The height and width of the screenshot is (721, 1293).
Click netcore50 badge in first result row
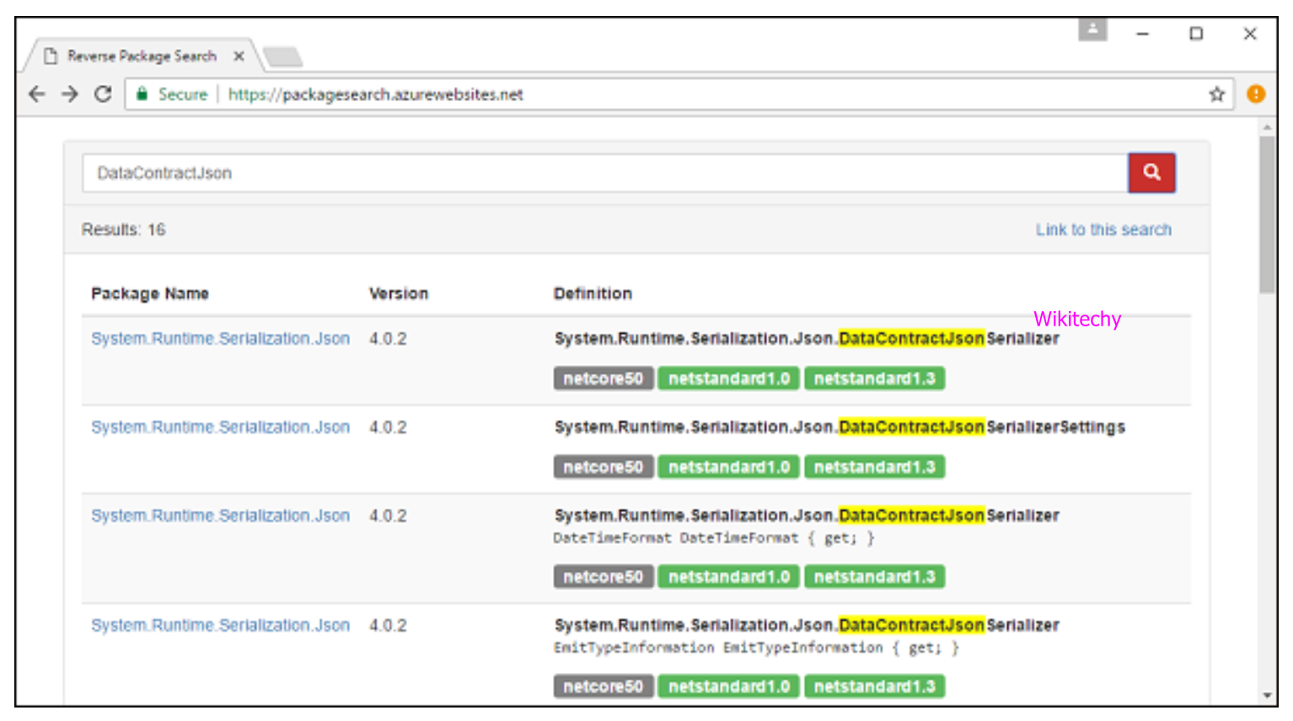[x=603, y=379]
